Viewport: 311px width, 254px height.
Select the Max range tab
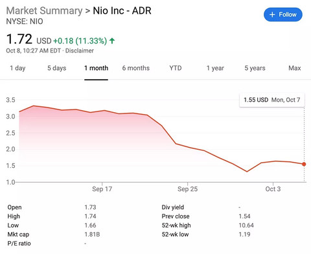[295, 68]
